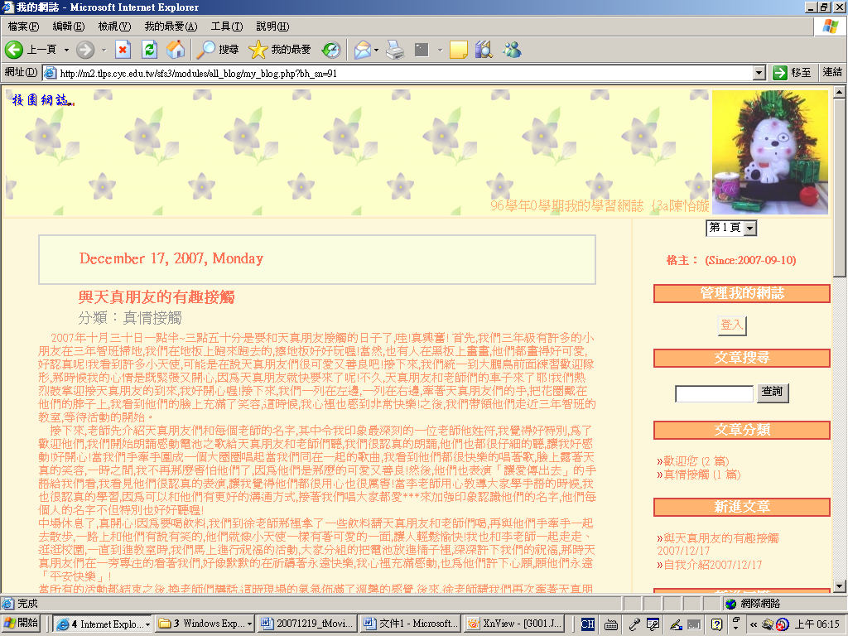The image size is (848, 636).
Task: Click the History toolbar icon
Action: [331, 50]
